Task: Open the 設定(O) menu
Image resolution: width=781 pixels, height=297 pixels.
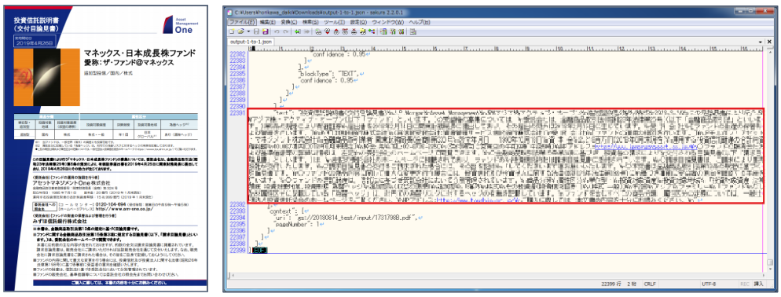Action: pos(358,23)
